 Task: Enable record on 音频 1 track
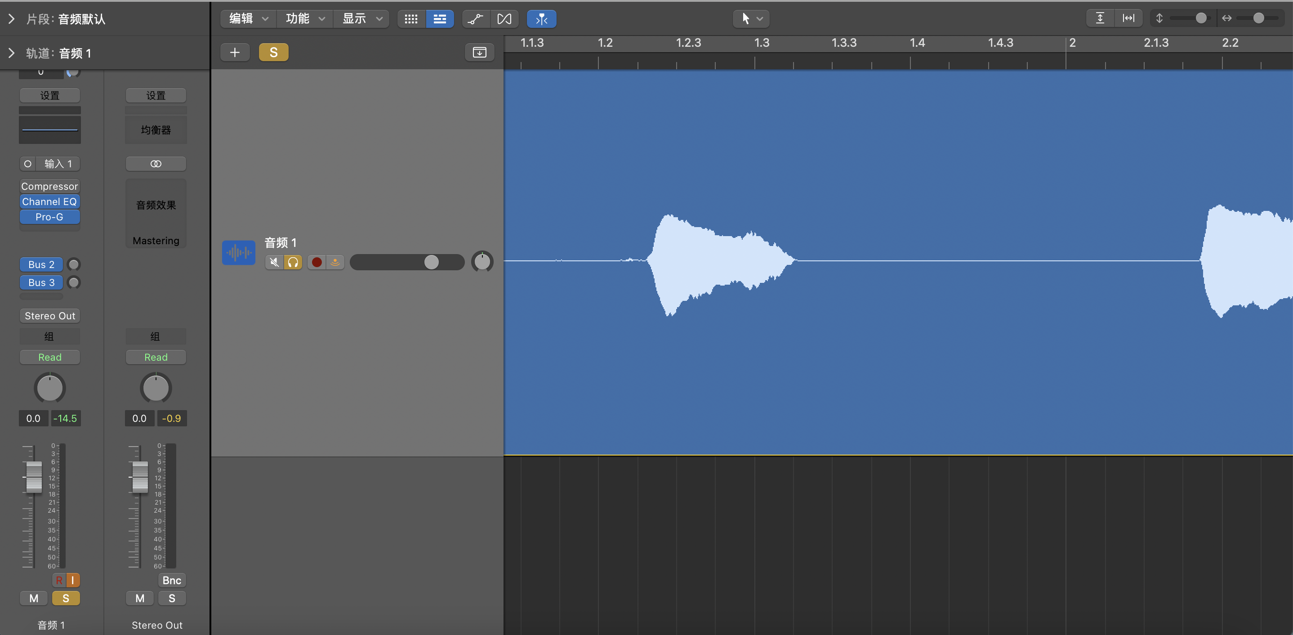317,262
